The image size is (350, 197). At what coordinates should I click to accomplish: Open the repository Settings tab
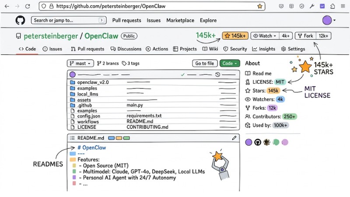tap(293, 49)
